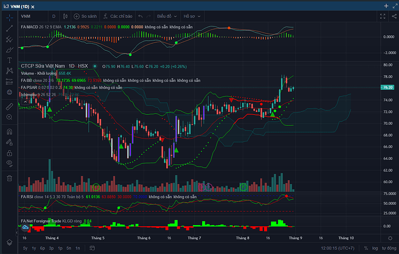This screenshot has height=254, width=399.
Task: Hide all drawings with eye icon
Action: coord(9,164)
